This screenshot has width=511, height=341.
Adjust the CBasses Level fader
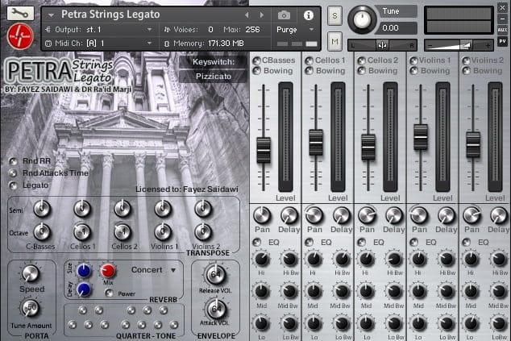(x=264, y=150)
